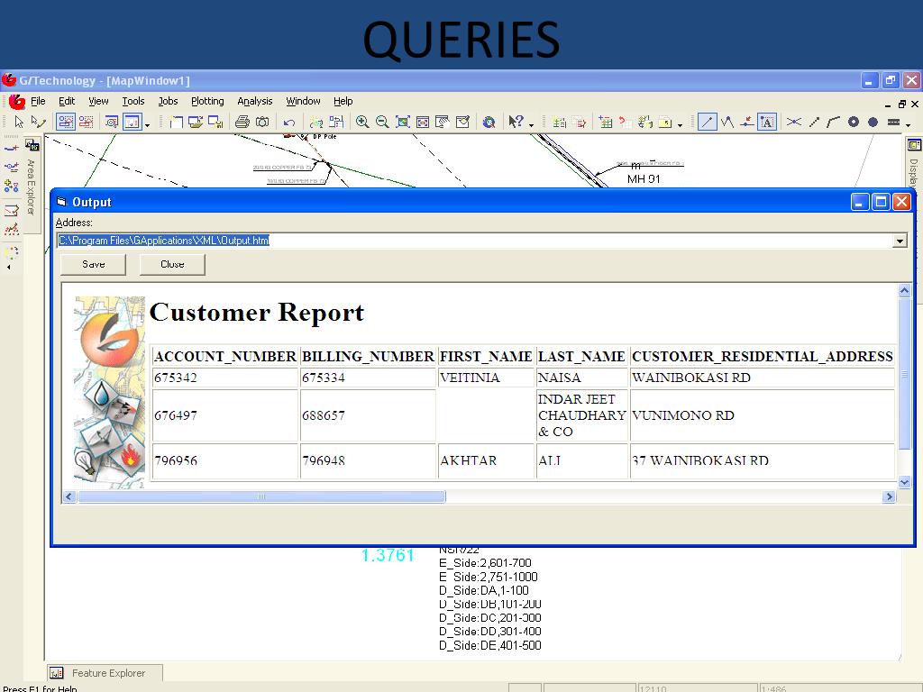The image size is (923, 692).
Task: Expand the yellow note tool dropdown arrow
Action: coord(680,124)
